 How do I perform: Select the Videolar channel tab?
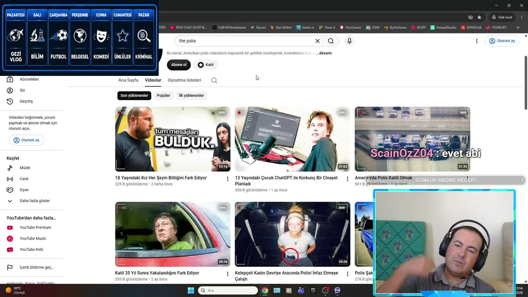click(x=153, y=80)
